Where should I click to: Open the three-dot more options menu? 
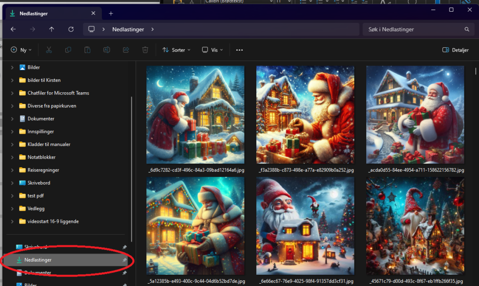pyautogui.click(x=239, y=50)
